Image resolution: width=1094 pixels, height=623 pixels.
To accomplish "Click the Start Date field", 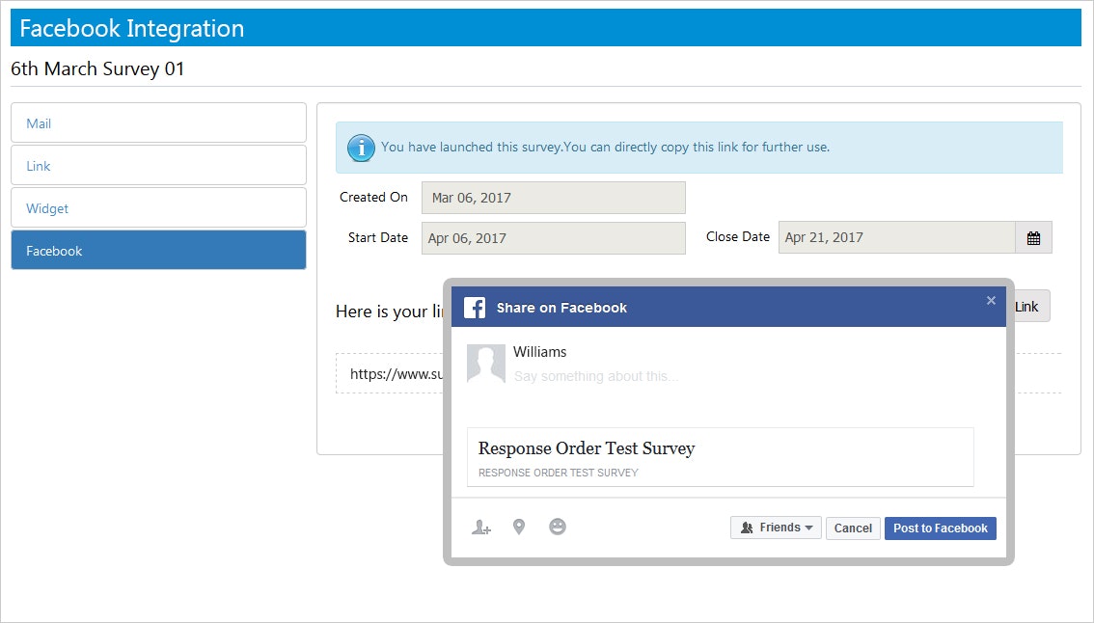I will click(554, 238).
